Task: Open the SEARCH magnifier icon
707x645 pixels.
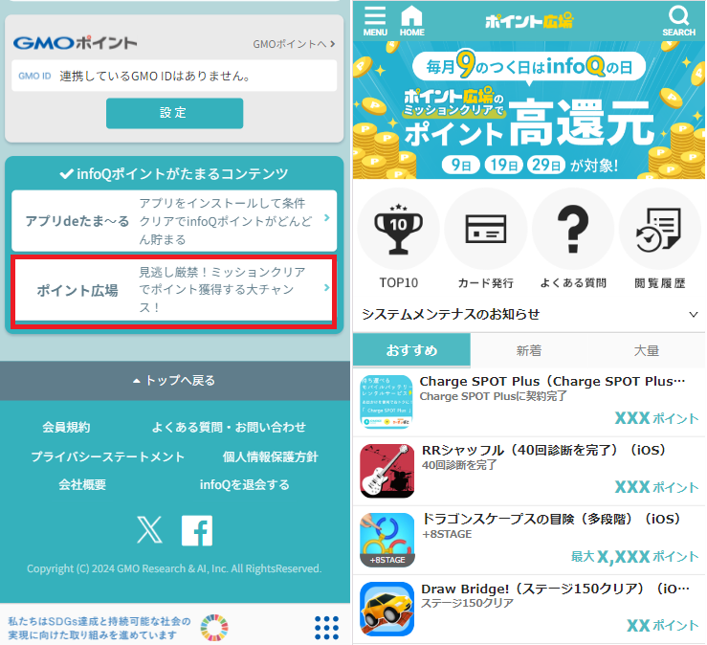Action: pyautogui.click(x=678, y=21)
